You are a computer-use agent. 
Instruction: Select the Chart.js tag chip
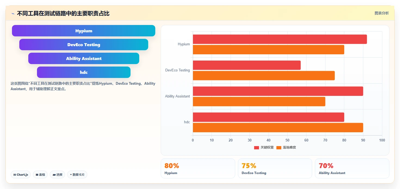[21, 175]
